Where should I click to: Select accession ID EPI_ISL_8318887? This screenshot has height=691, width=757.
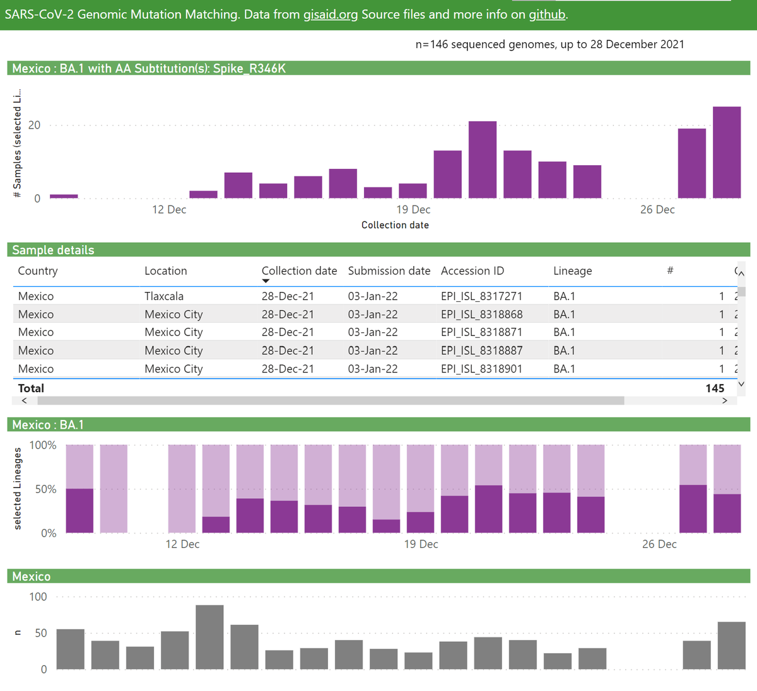point(481,351)
